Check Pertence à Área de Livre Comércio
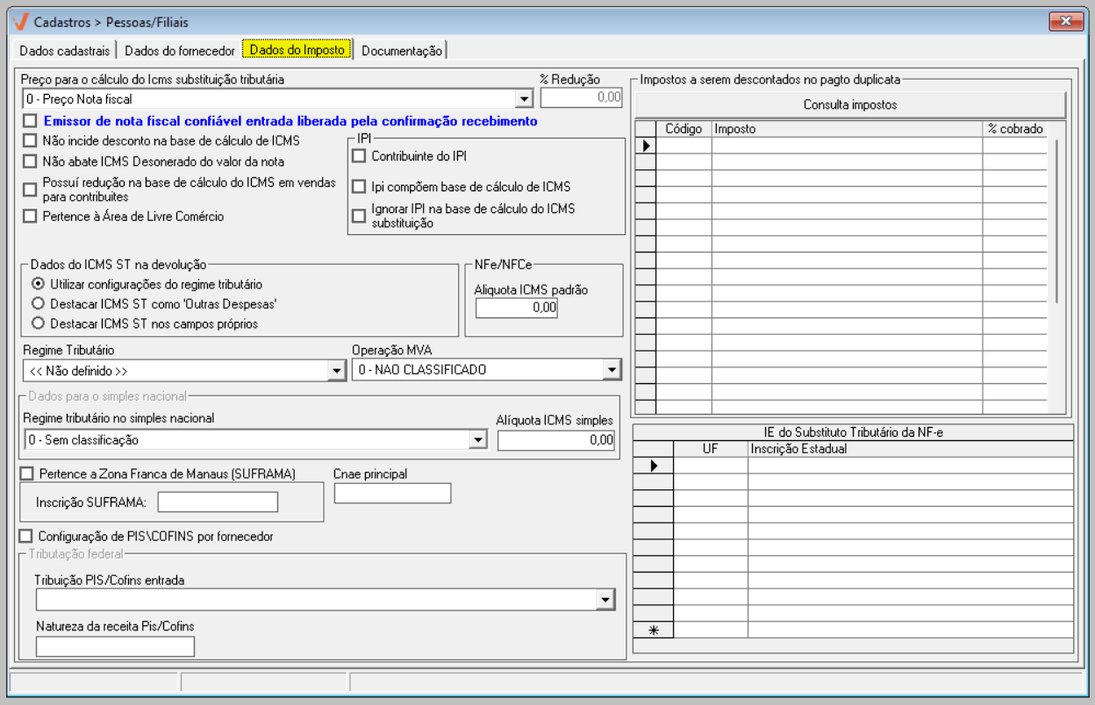This screenshot has width=1095, height=705. pos(31,217)
